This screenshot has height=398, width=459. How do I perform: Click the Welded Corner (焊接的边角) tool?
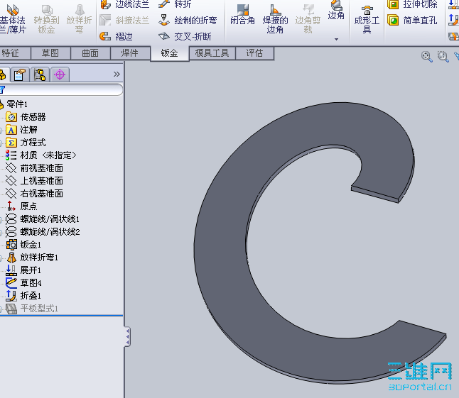(x=275, y=19)
